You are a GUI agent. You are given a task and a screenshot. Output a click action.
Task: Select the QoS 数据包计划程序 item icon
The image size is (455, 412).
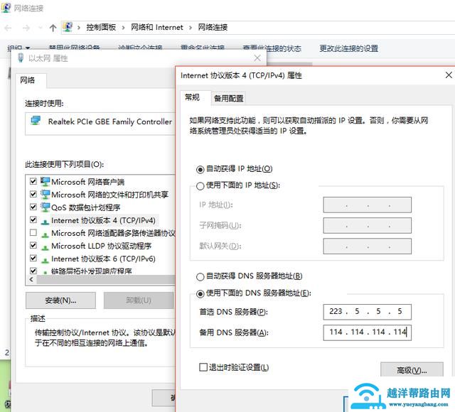pyautogui.click(x=45, y=207)
